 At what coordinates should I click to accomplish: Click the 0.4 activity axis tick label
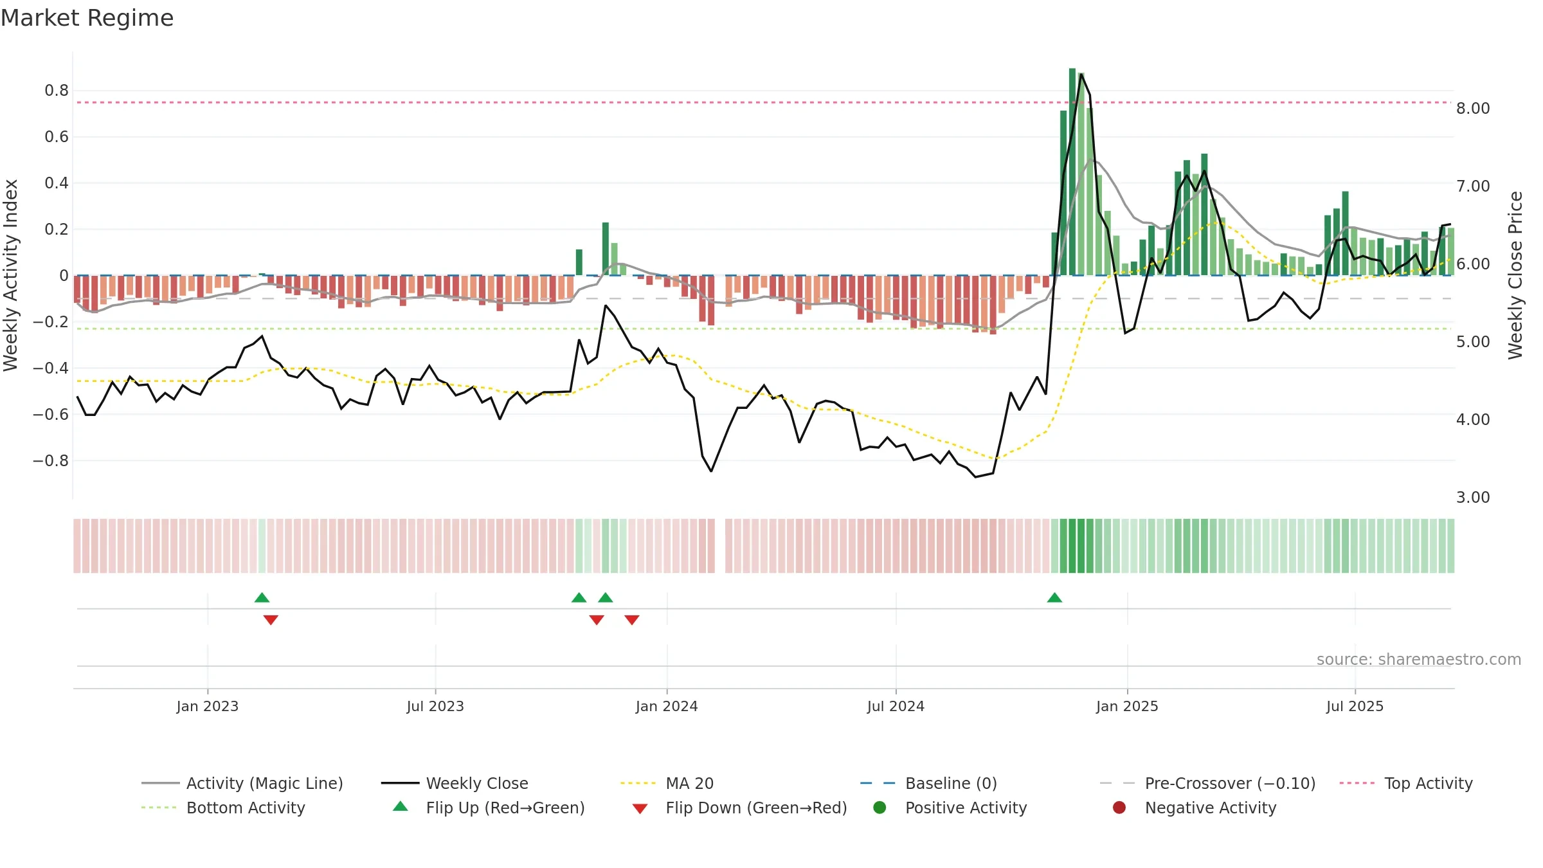[x=57, y=183]
